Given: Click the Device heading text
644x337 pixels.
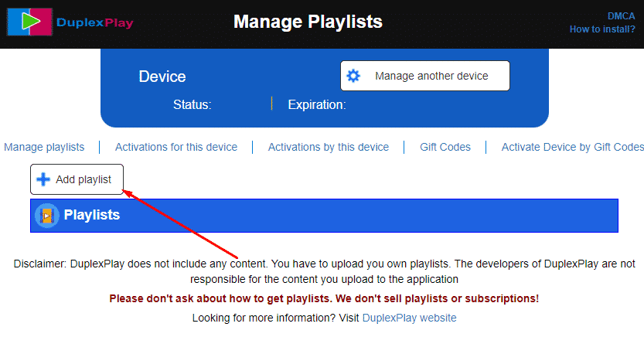Looking at the screenshot, I should click(162, 77).
